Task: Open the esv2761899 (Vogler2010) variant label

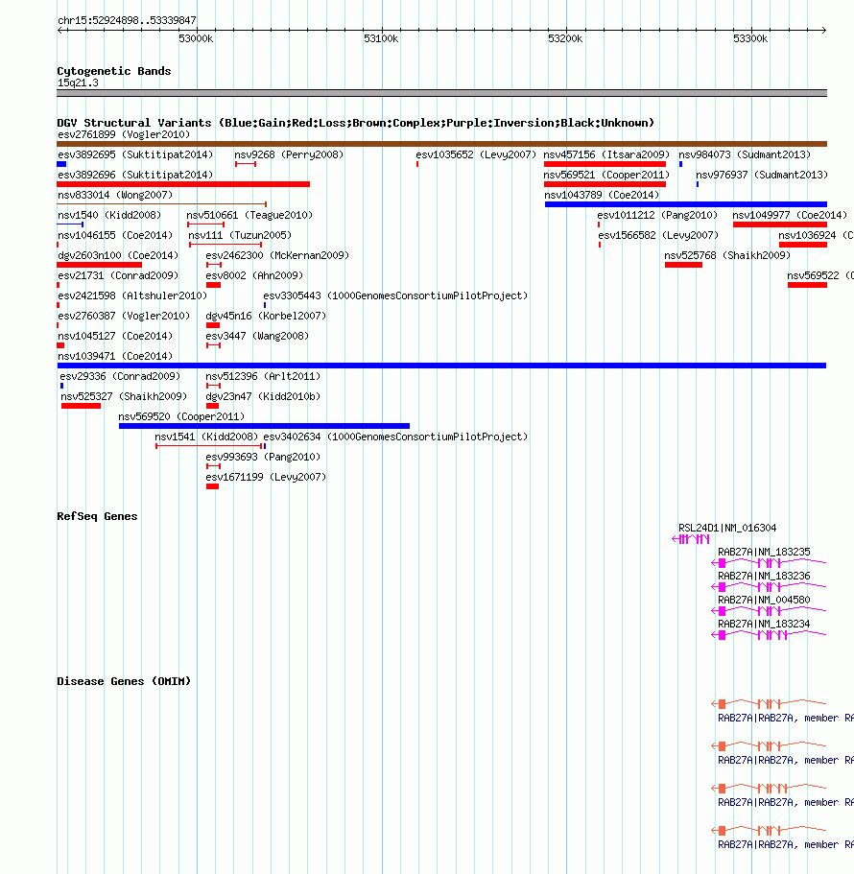Action: 124,134
